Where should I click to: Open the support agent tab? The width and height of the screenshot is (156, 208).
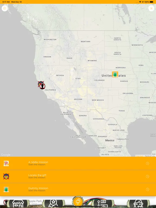(x=138, y=204)
